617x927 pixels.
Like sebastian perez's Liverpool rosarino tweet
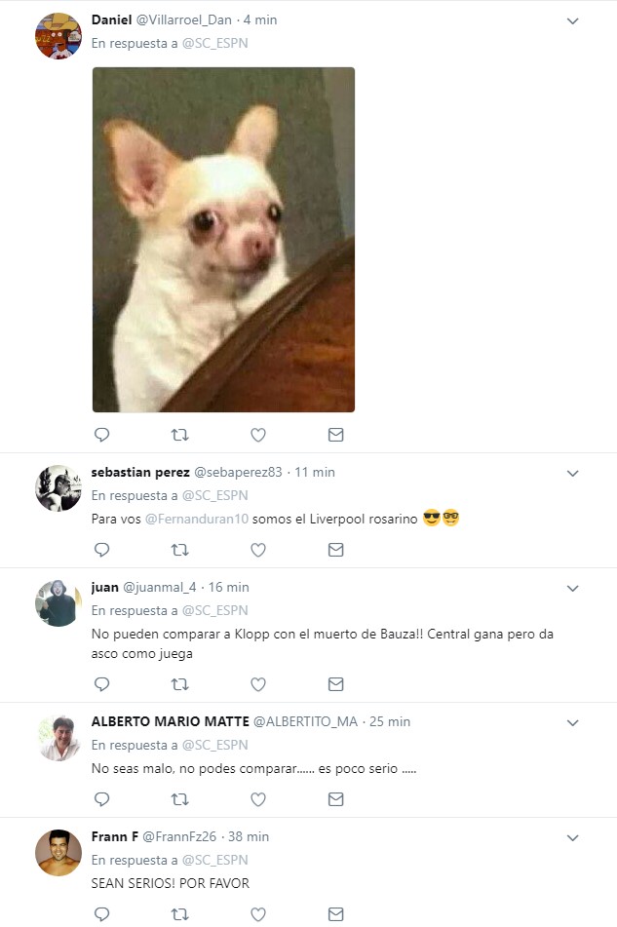coord(258,550)
